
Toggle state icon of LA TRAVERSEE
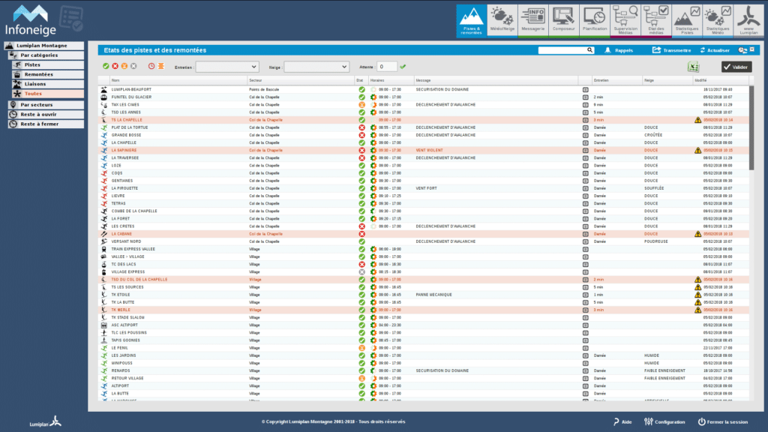click(x=362, y=157)
